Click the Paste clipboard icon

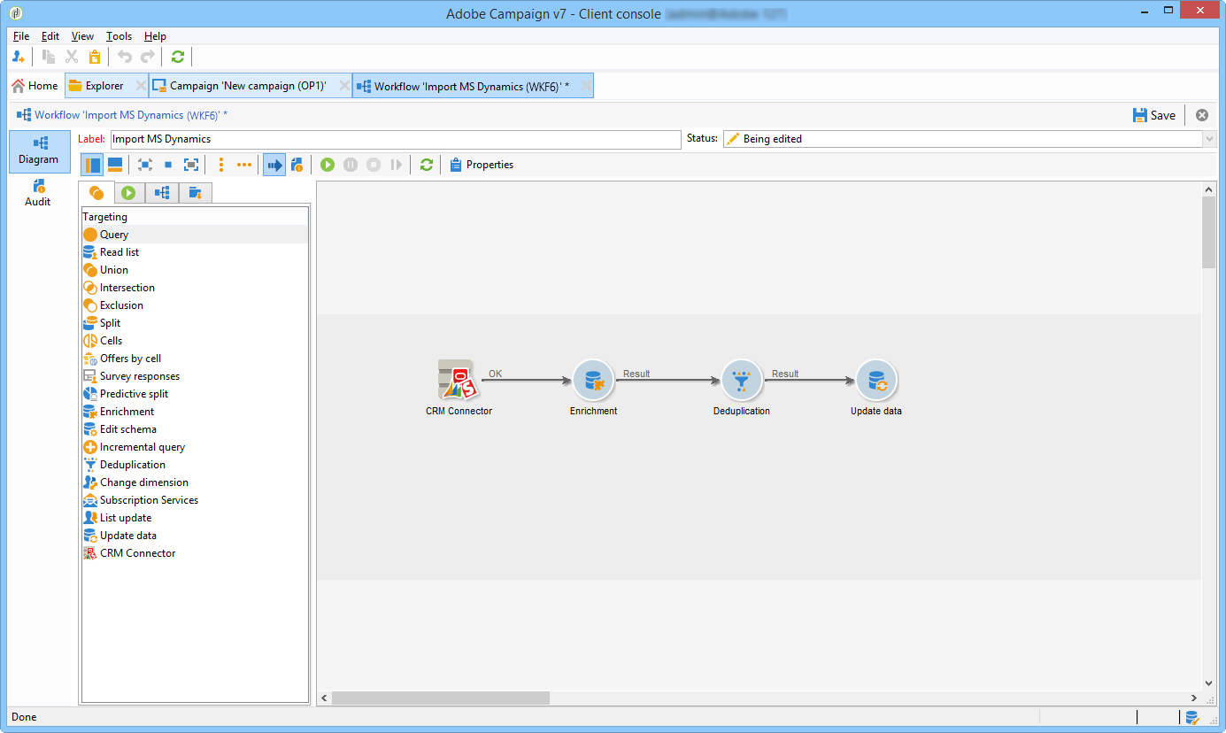click(x=95, y=57)
